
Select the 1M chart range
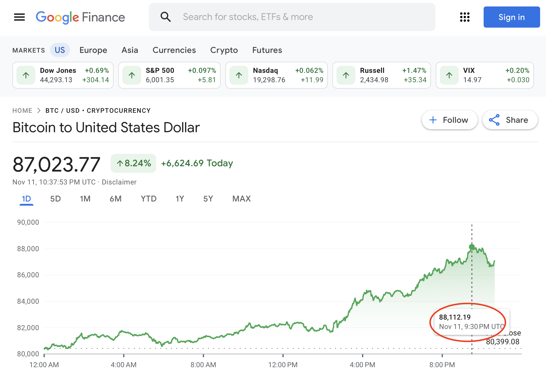point(85,199)
